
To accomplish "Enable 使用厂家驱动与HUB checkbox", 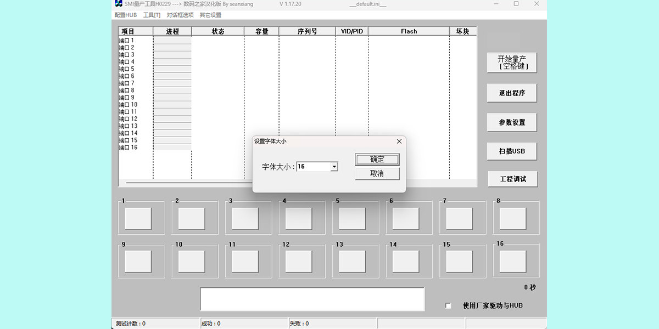I will point(448,305).
